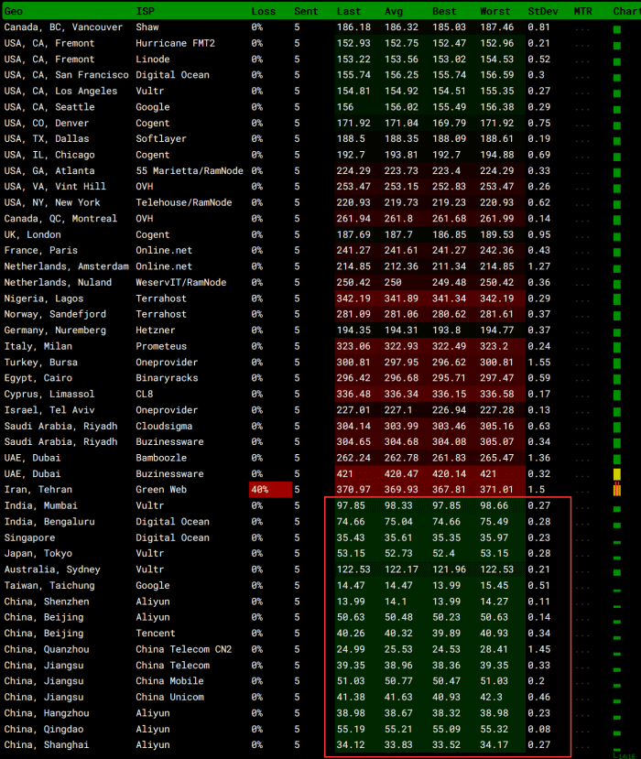The width and height of the screenshot is (641, 759).
Task: Click the green chart bar for Canada, BC, Vancouver
Action: (617, 29)
